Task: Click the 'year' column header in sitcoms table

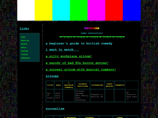Action: [59, 85]
